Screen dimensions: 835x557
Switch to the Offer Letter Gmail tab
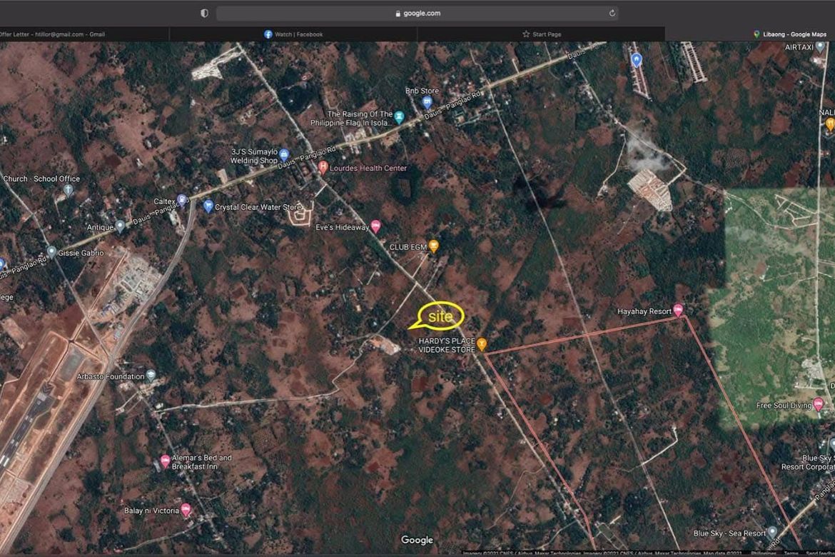[85, 34]
